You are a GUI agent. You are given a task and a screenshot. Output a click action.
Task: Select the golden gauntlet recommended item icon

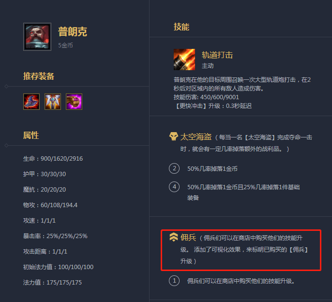point(74,102)
